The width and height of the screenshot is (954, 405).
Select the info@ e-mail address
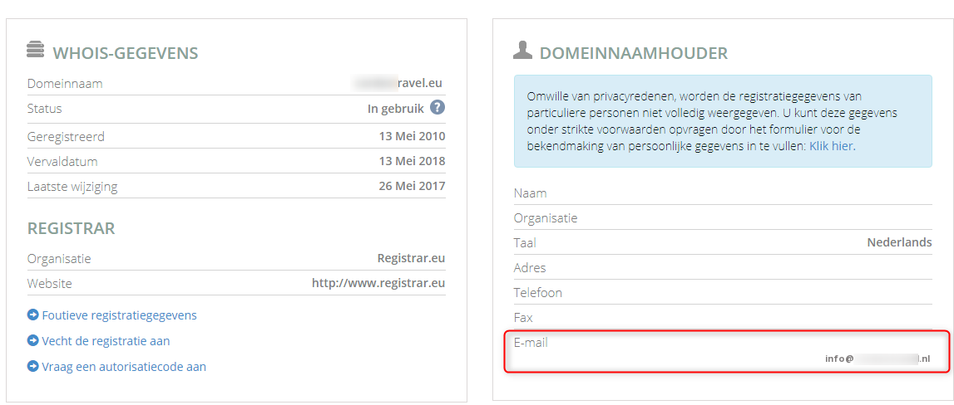coord(878,359)
